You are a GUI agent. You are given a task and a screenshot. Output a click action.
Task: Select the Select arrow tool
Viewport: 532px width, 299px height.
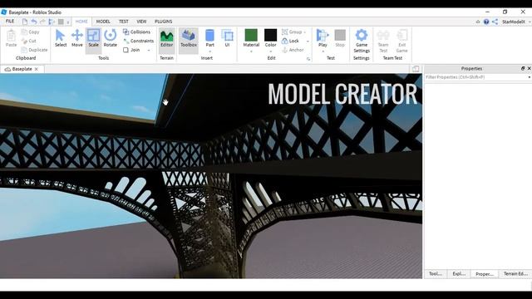click(x=61, y=38)
